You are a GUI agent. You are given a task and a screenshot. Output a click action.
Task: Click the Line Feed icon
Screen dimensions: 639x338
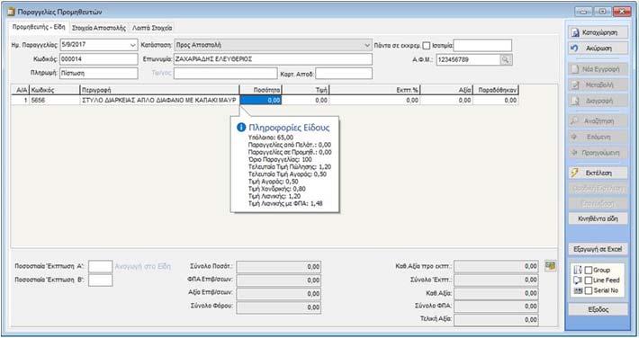tap(578, 280)
